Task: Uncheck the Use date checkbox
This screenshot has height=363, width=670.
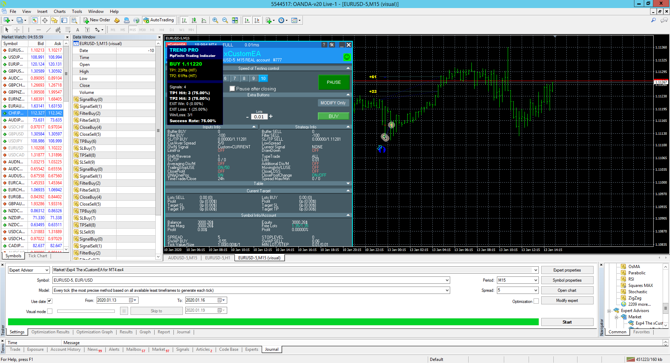Action: pos(50,301)
